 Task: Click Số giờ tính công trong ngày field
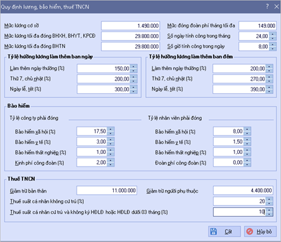[254, 47]
